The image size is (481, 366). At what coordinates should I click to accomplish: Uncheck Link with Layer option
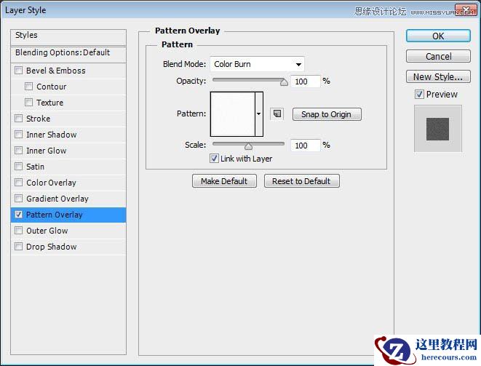[x=214, y=159]
